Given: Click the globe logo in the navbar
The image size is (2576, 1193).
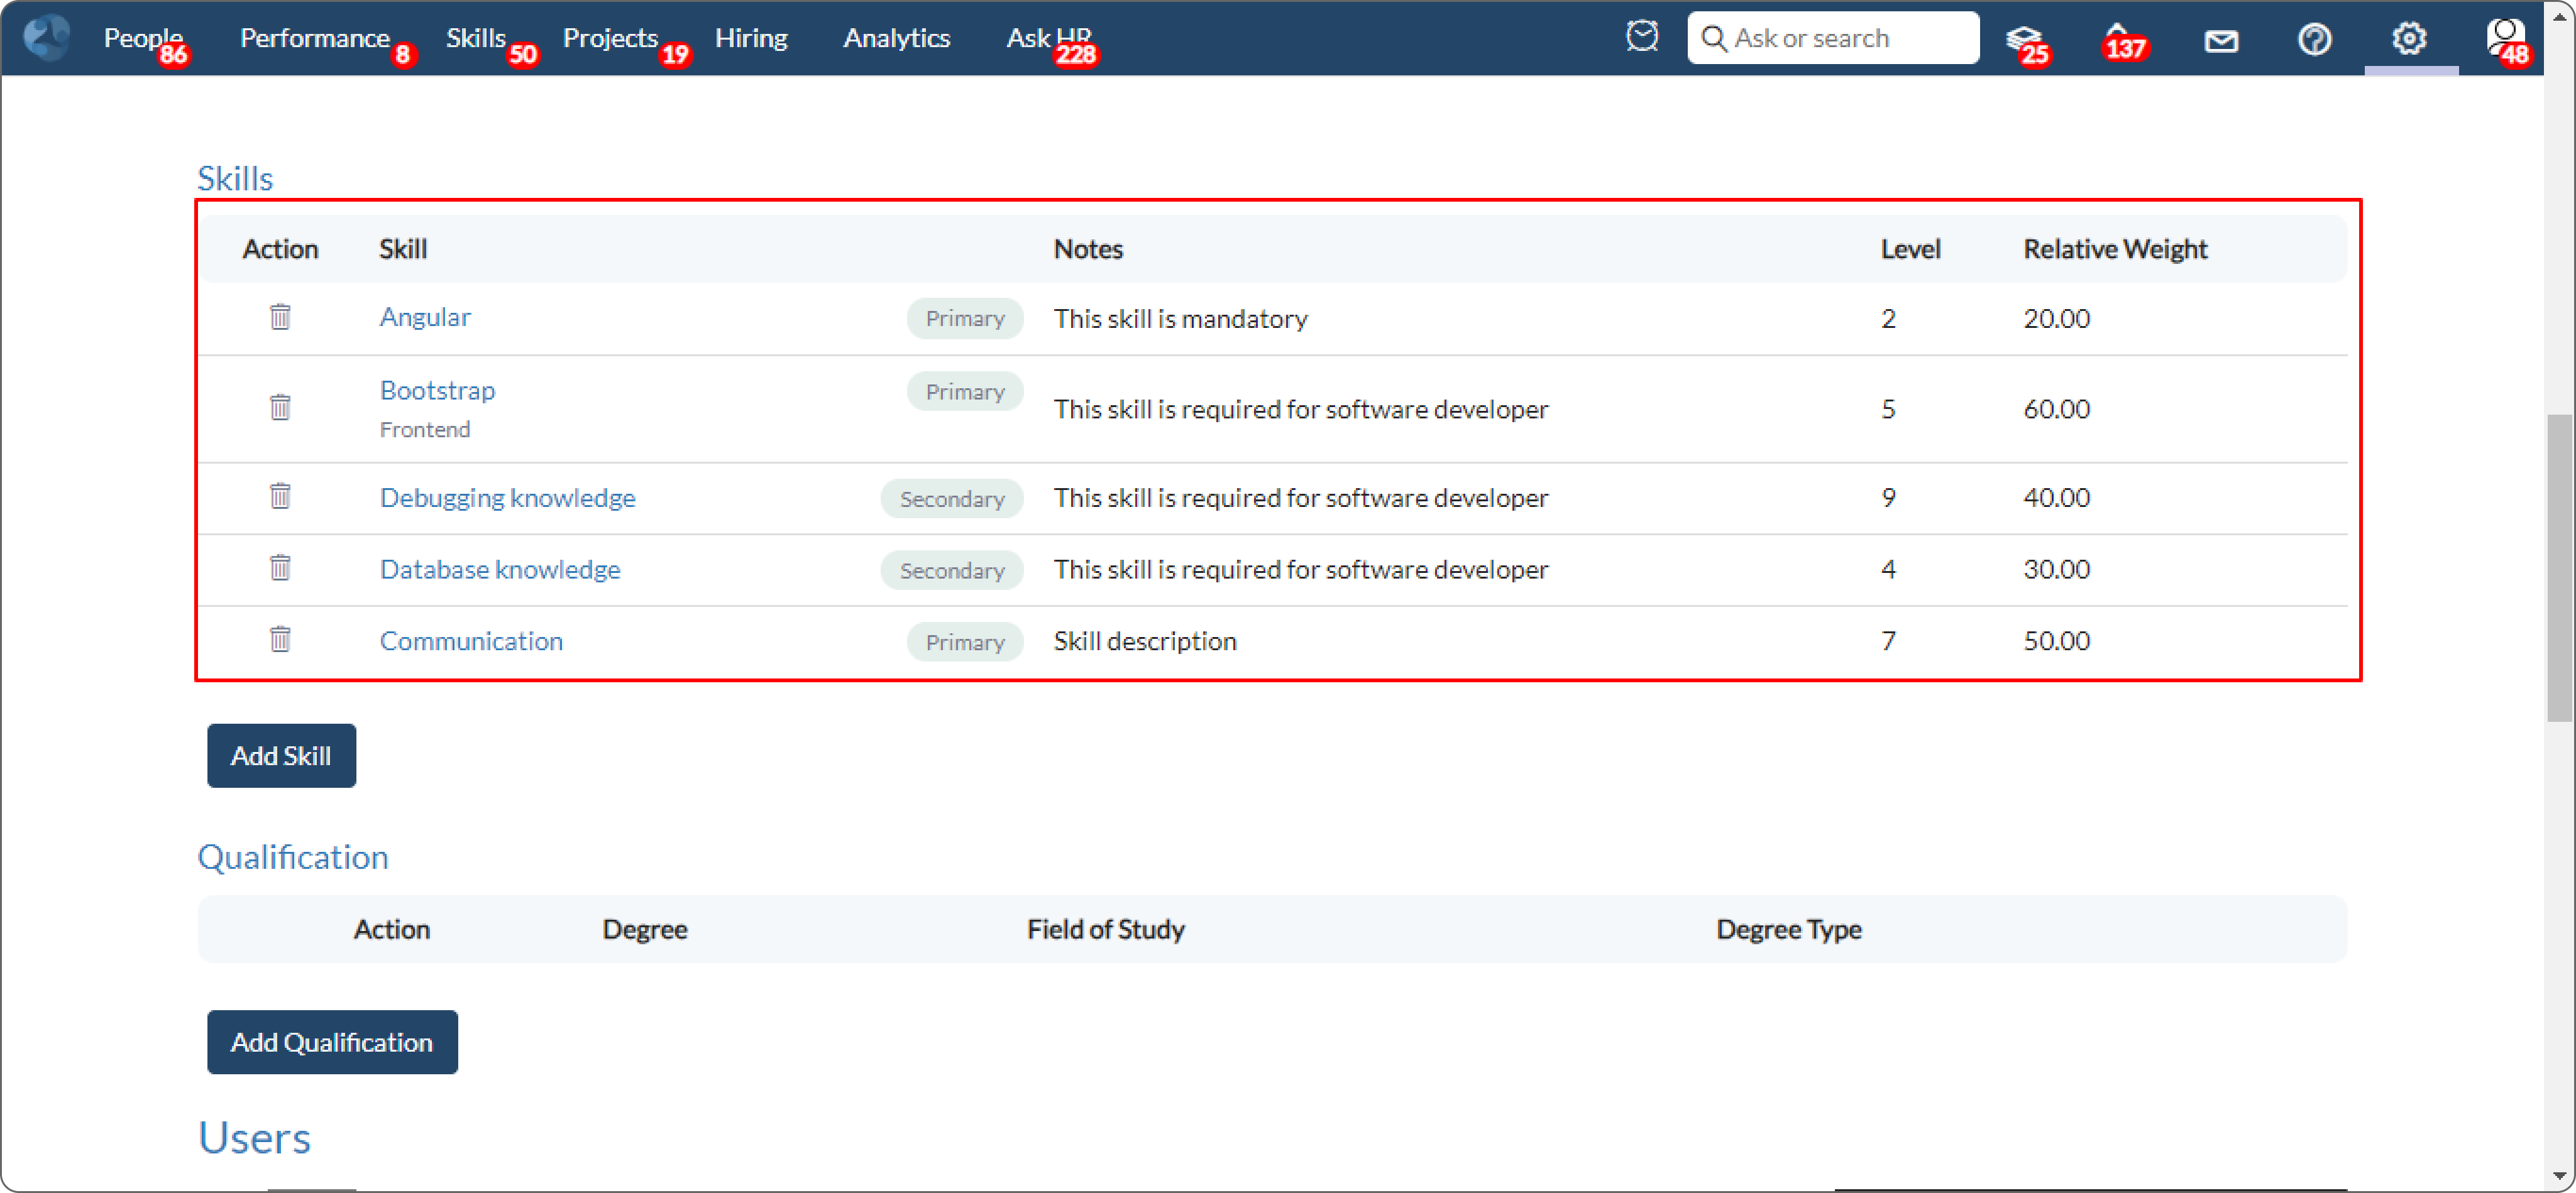Looking at the screenshot, I should pos(46,38).
